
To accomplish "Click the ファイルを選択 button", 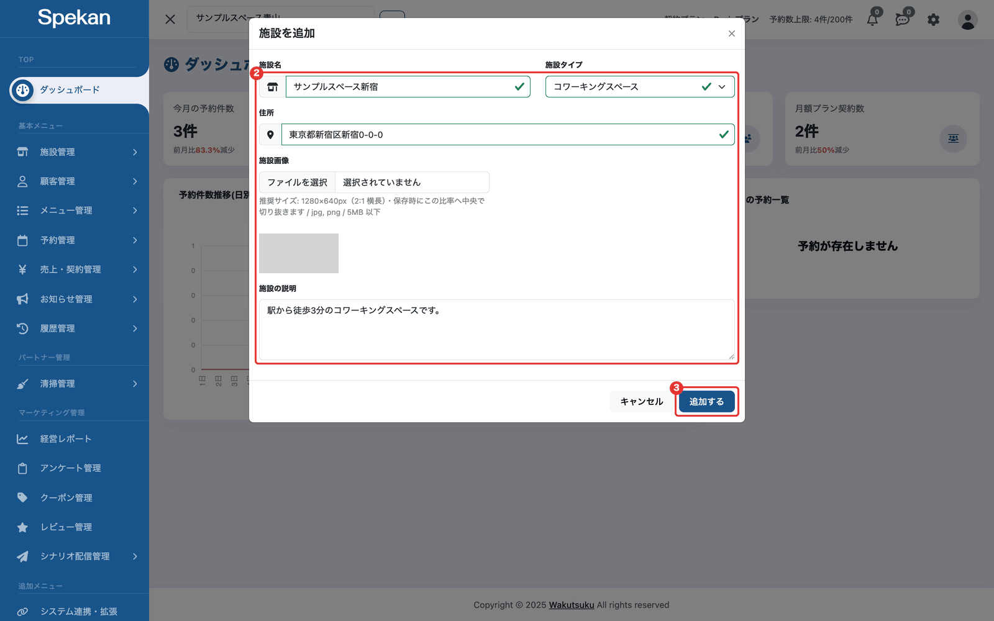I will pos(297,183).
